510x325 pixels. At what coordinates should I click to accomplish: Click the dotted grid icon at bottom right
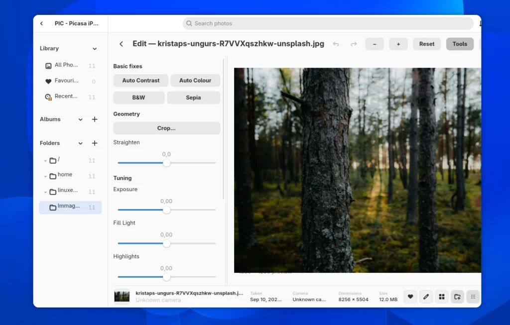click(473, 297)
